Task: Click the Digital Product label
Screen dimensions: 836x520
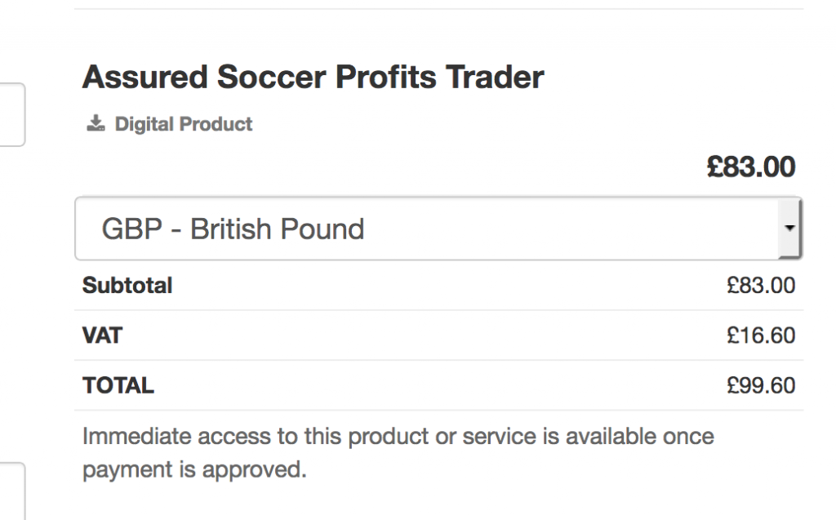Action: pyautogui.click(x=184, y=124)
